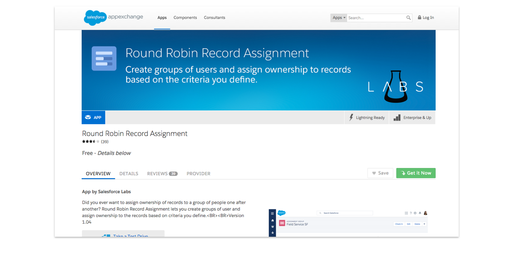This screenshot has height=273, width=513.
Task: Click the Enterprise & Up edition badge
Action: coord(412,118)
